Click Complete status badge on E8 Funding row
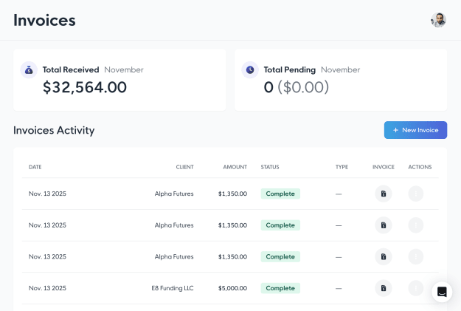 coord(280,288)
